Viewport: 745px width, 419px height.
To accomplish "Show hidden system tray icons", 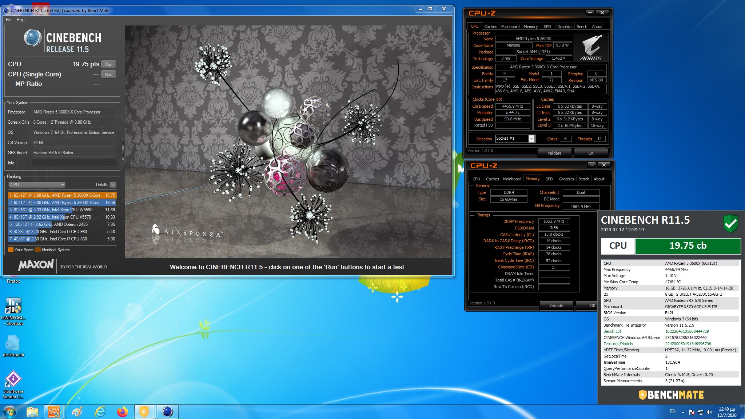I will (x=683, y=412).
